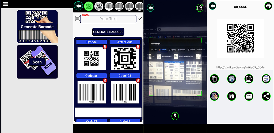274x133 pixels.
Task: Open the generated AztecCode thumbnail
Action: click(125, 59)
